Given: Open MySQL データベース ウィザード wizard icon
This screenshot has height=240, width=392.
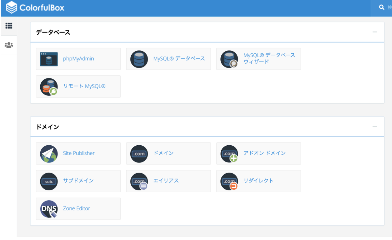Looking at the screenshot, I should (x=229, y=59).
